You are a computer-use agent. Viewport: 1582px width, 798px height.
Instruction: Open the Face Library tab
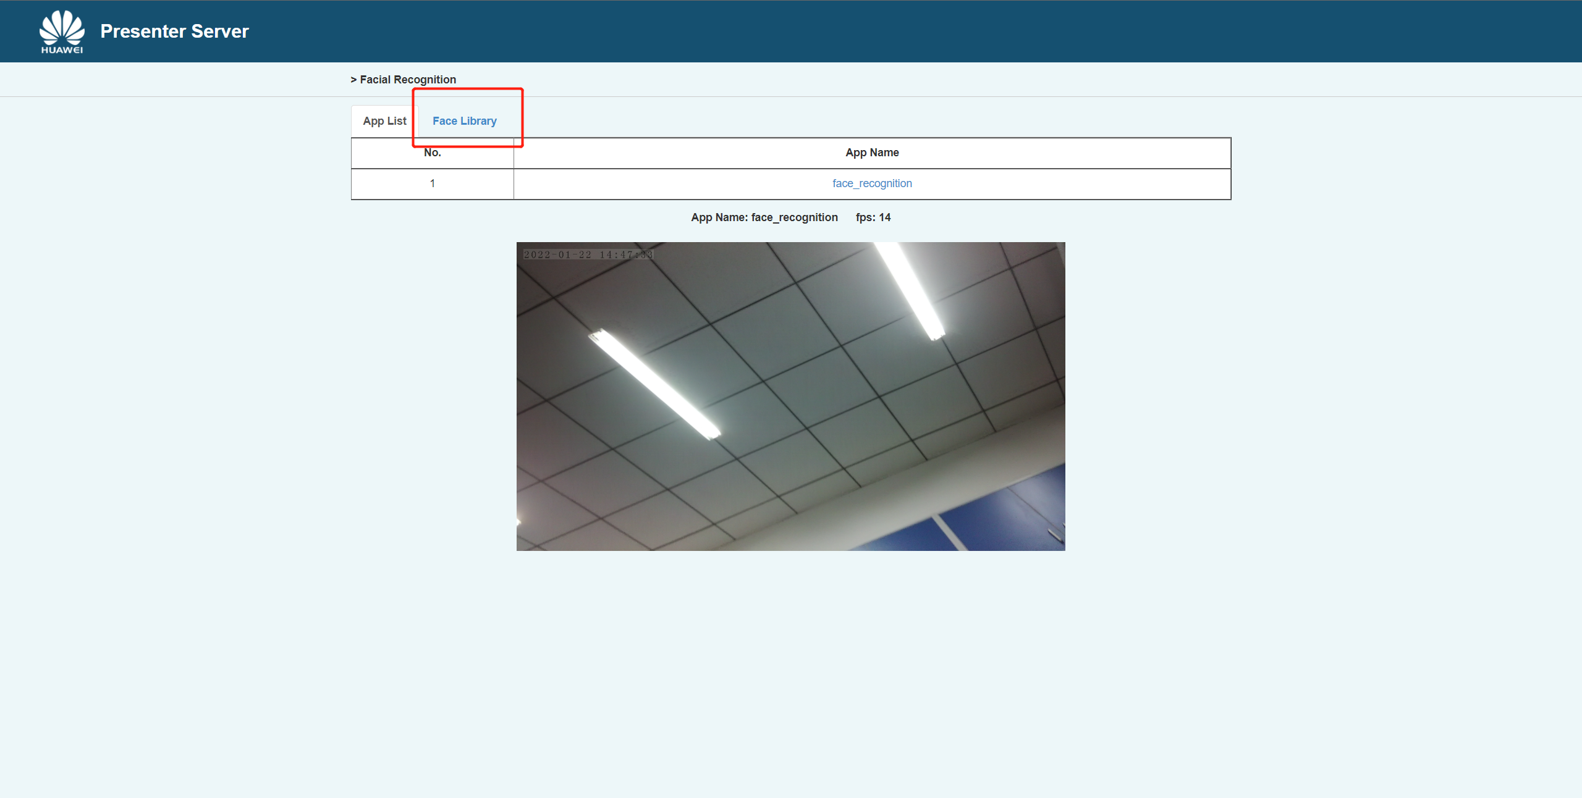pyautogui.click(x=464, y=121)
